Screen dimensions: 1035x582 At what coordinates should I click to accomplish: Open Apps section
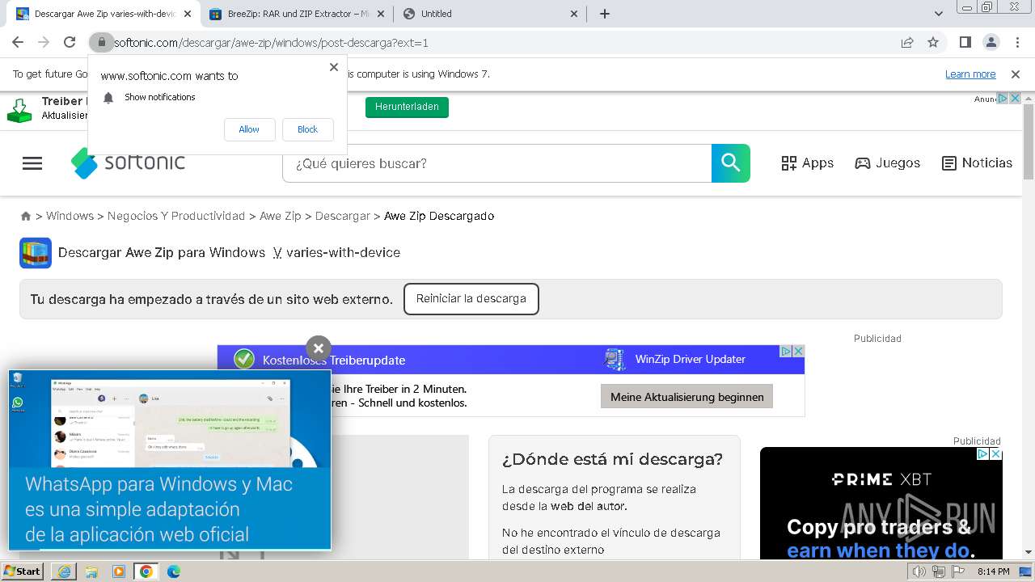807,163
